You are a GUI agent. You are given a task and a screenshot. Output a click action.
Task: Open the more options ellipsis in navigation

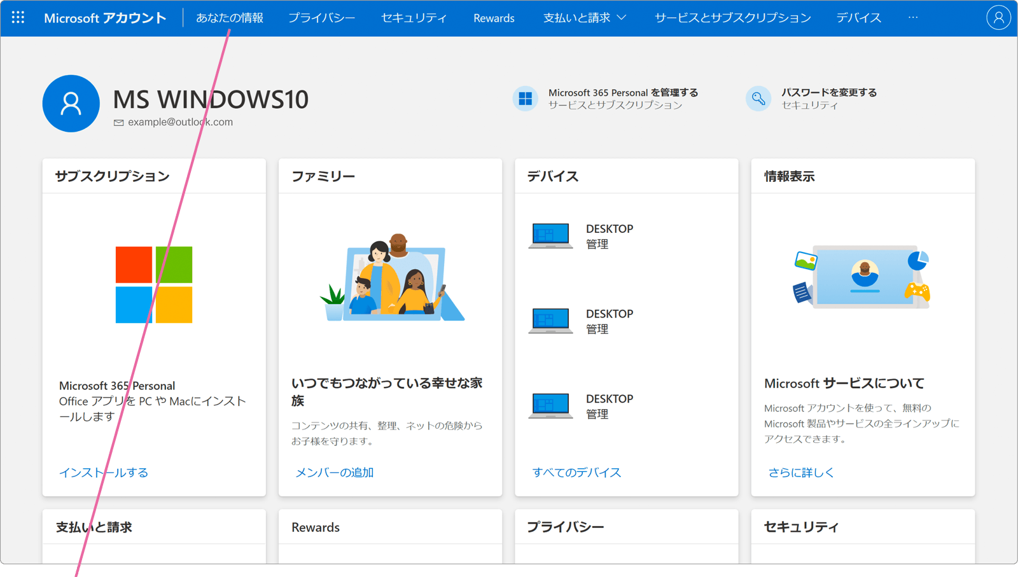913,18
